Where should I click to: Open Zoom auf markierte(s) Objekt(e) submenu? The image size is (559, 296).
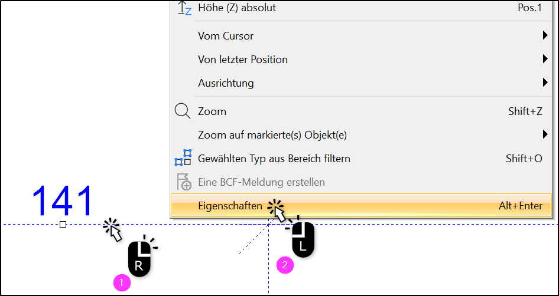pos(361,135)
